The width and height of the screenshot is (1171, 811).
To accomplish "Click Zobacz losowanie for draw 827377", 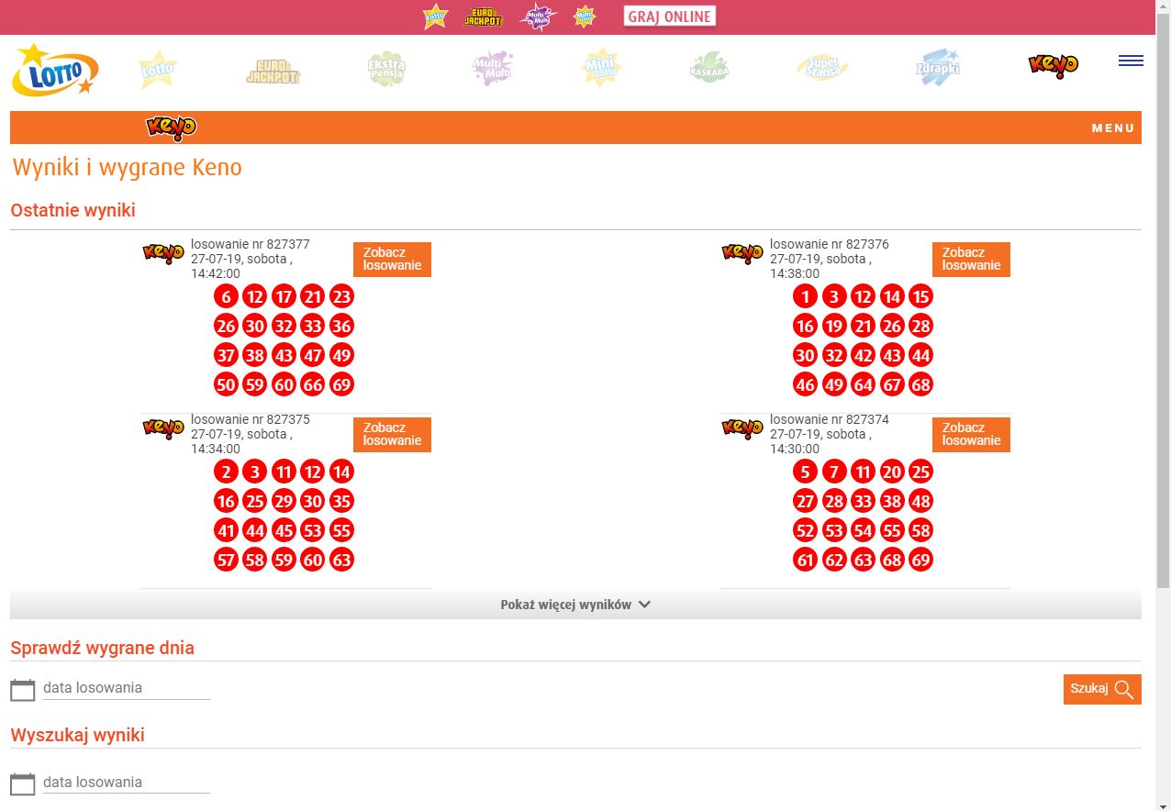I will [x=392, y=260].
